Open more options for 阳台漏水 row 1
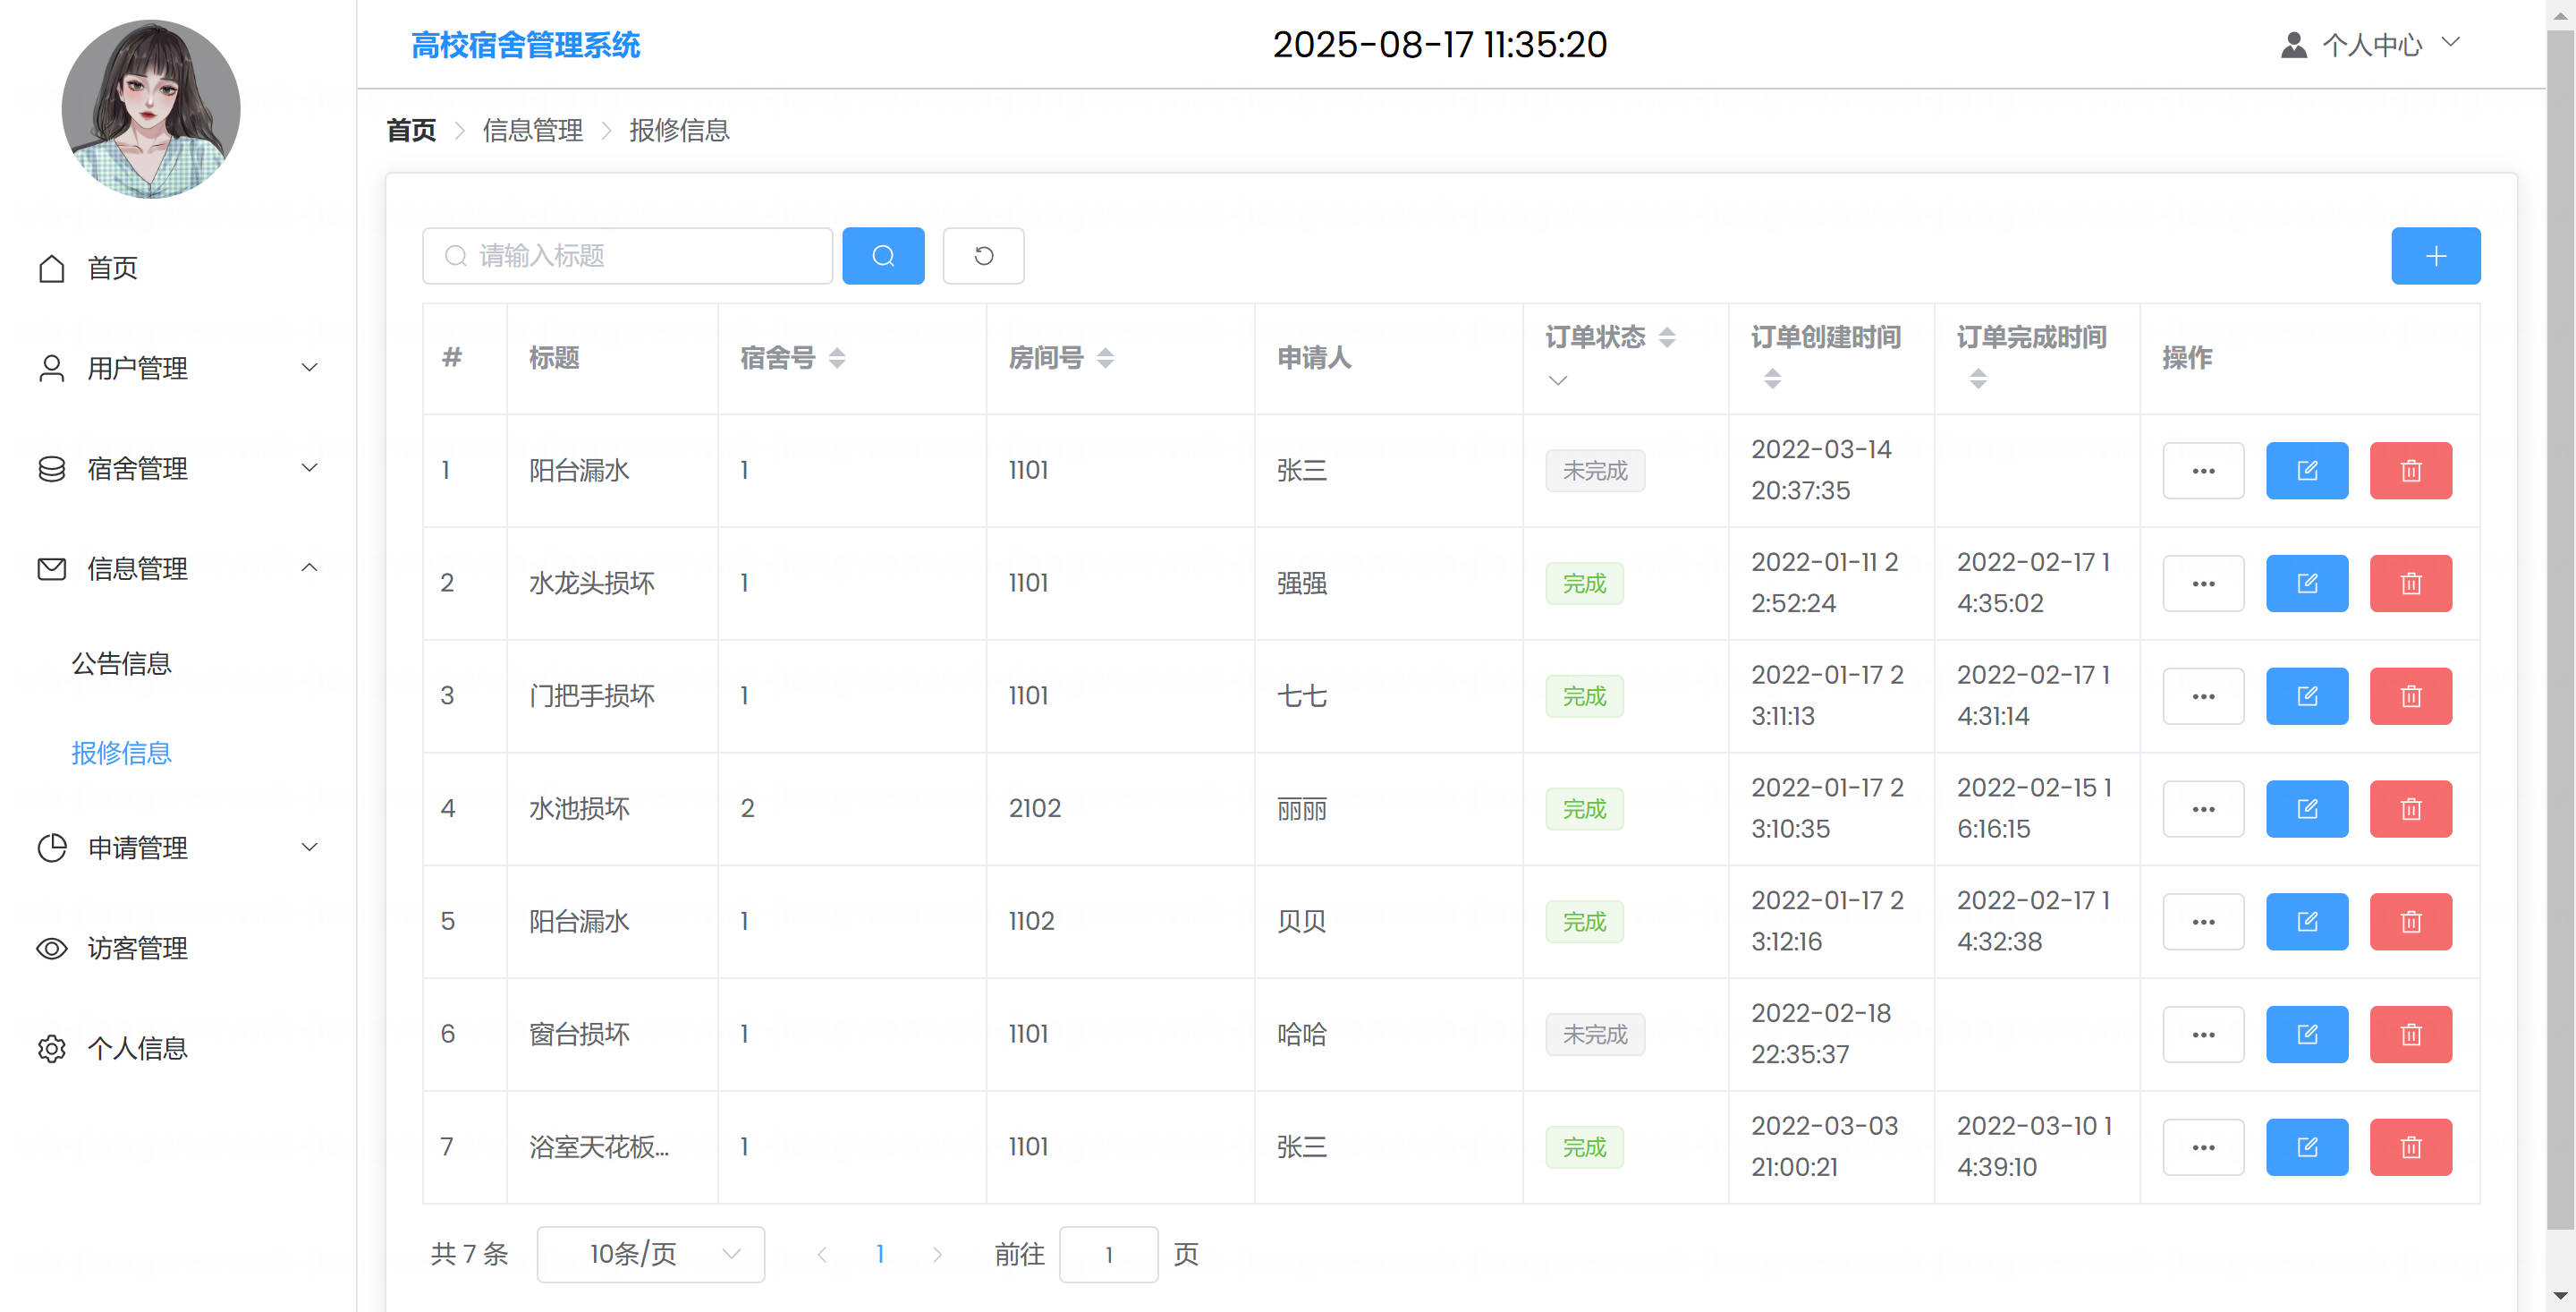Image resolution: width=2576 pixels, height=1312 pixels. (2203, 471)
